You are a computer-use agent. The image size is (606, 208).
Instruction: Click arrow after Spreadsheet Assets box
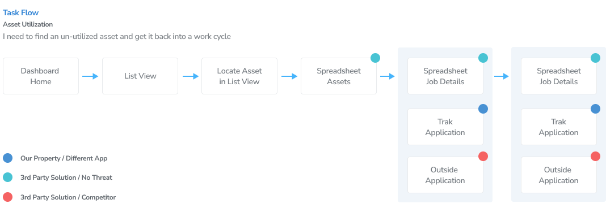tap(388, 76)
